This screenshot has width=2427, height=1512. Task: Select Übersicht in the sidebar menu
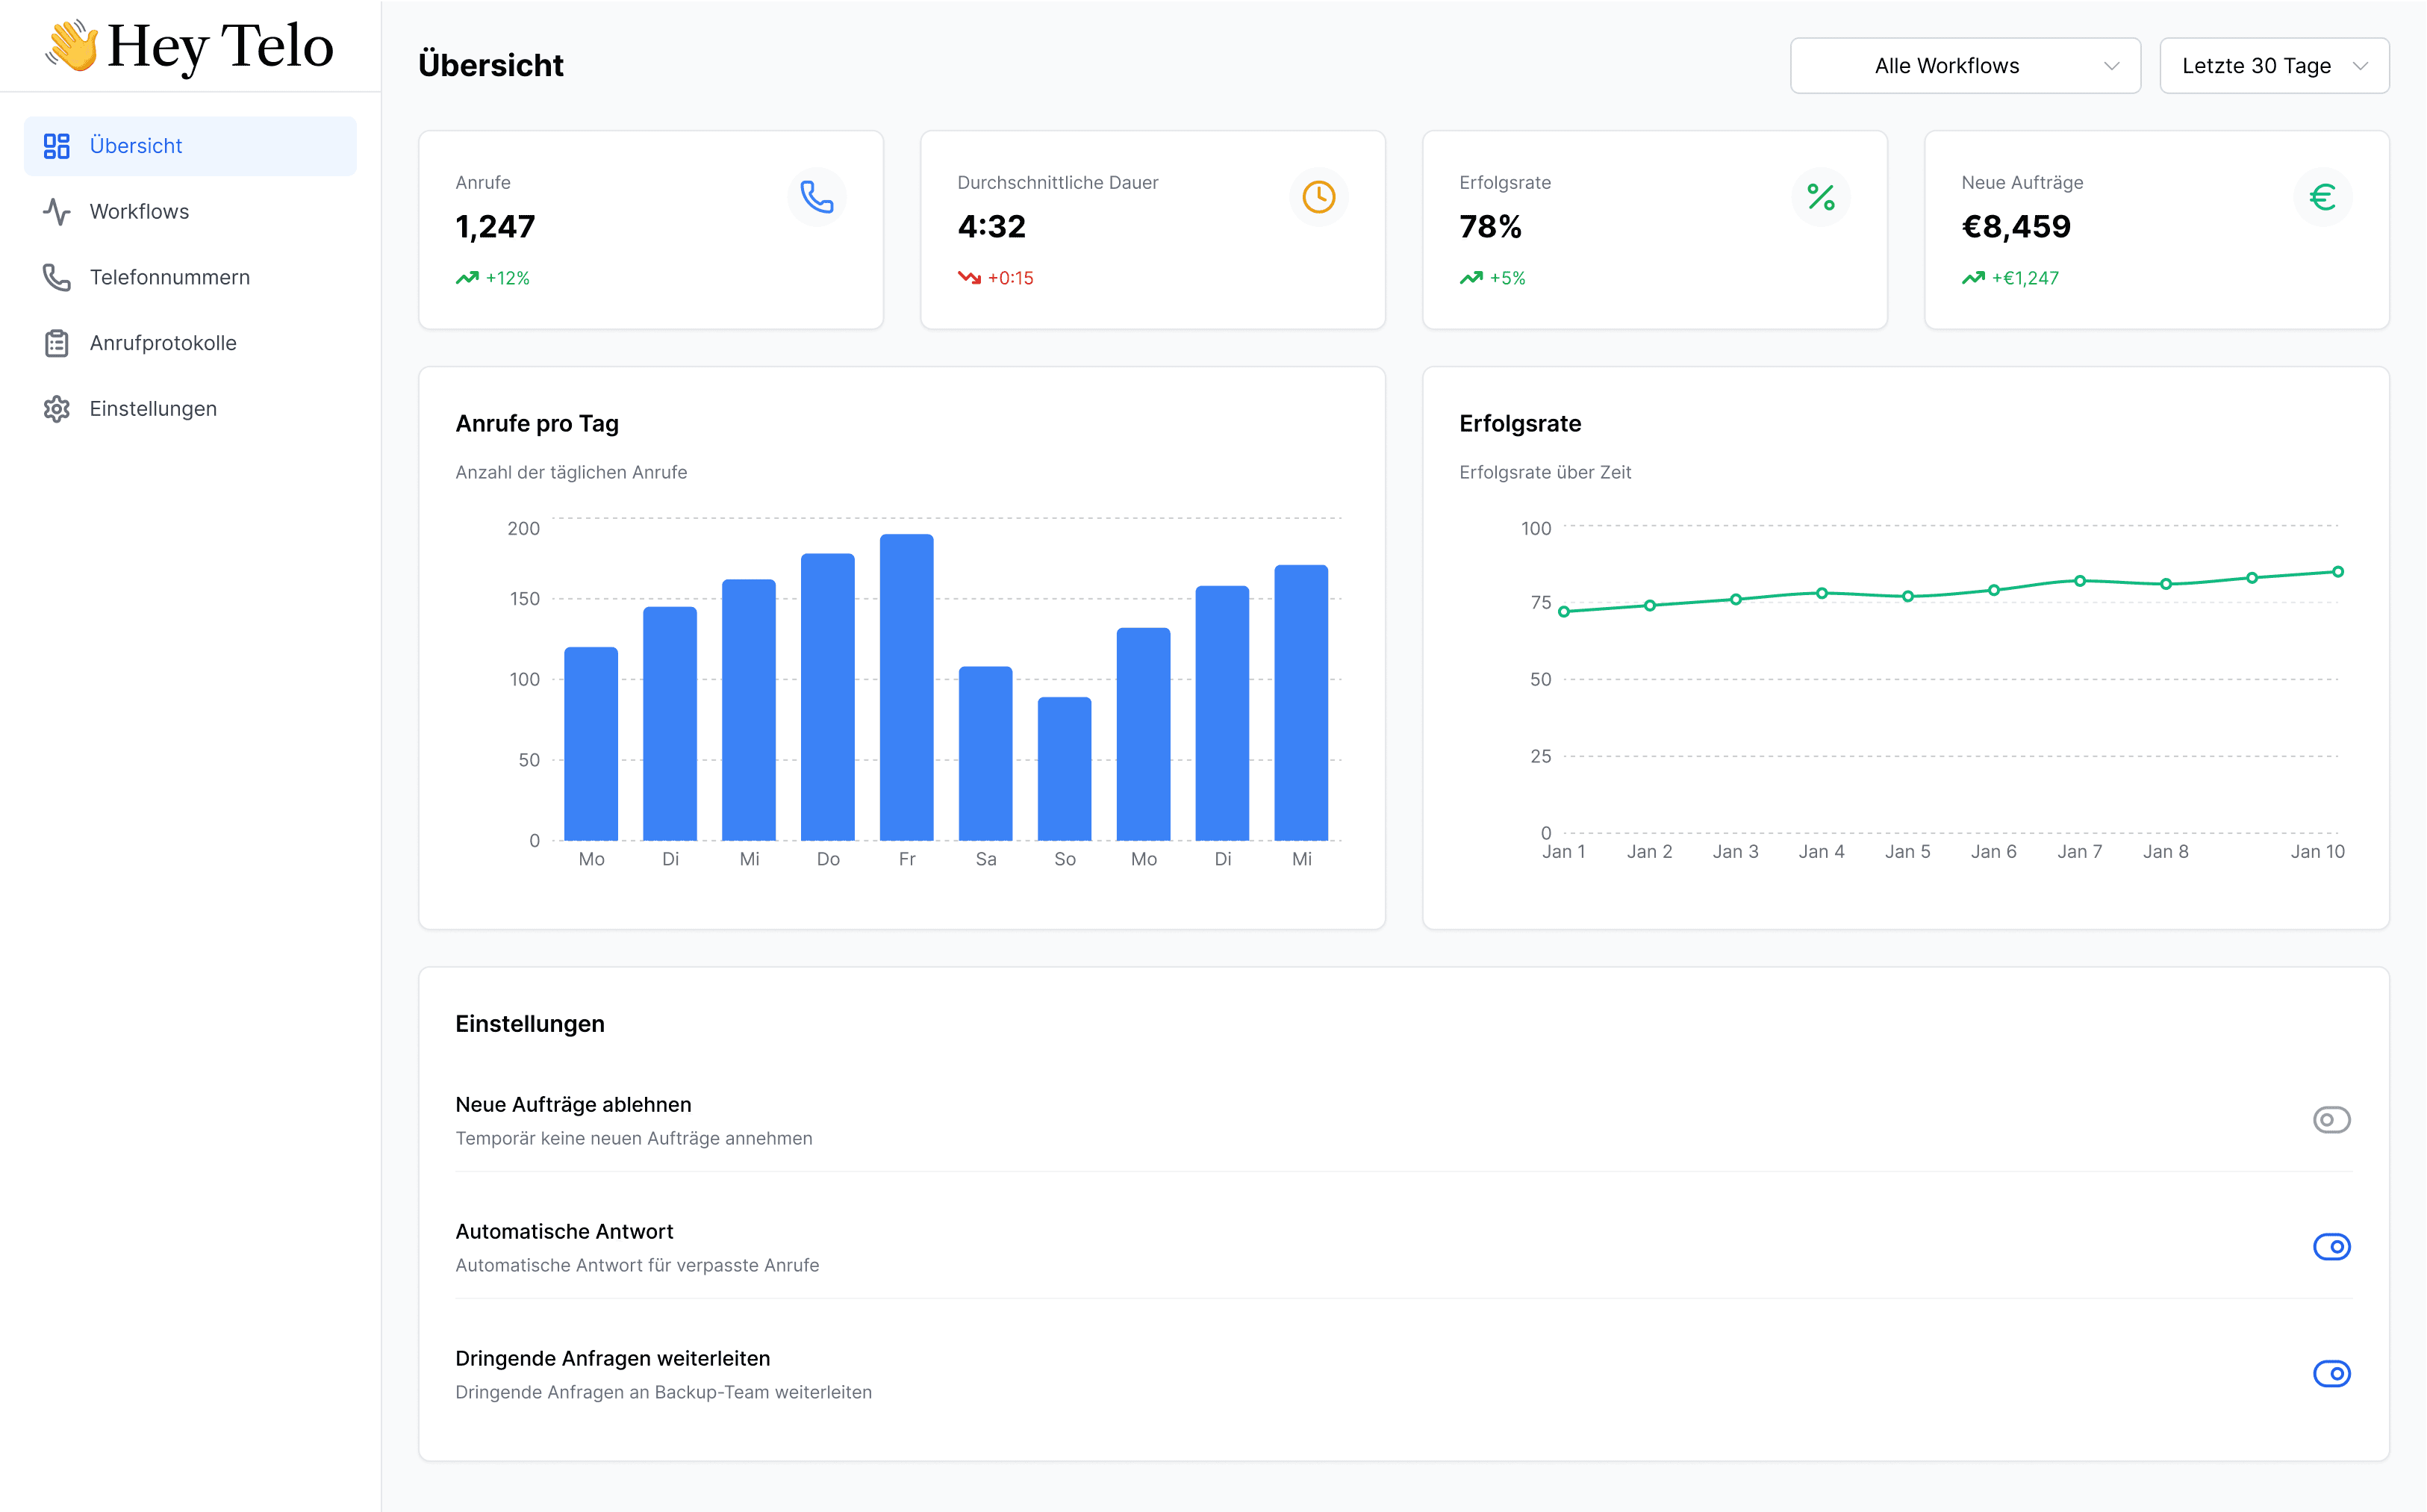click(x=136, y=146)
